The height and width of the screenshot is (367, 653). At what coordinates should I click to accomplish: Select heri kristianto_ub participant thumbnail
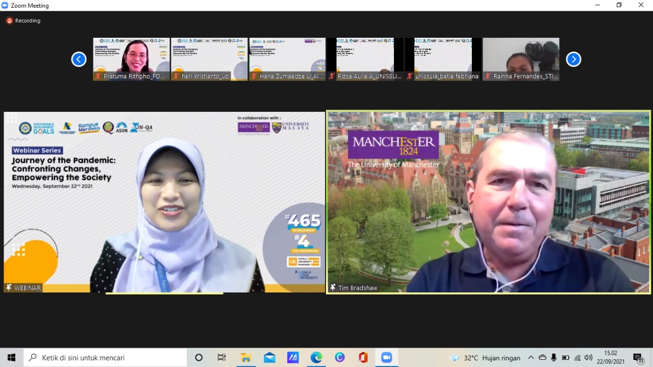point(209,59)
